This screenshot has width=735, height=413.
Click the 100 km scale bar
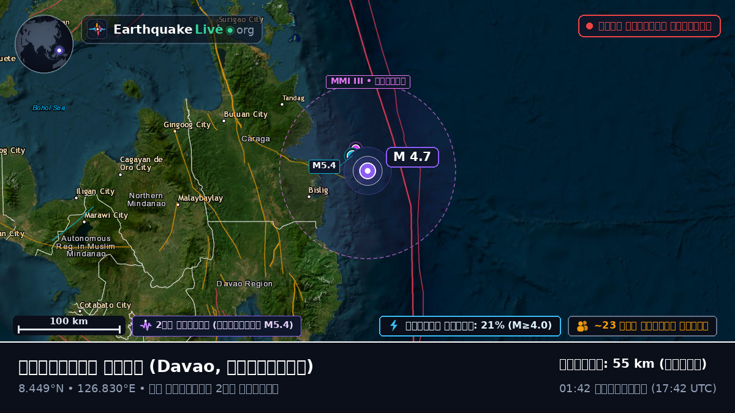(69, 326)
